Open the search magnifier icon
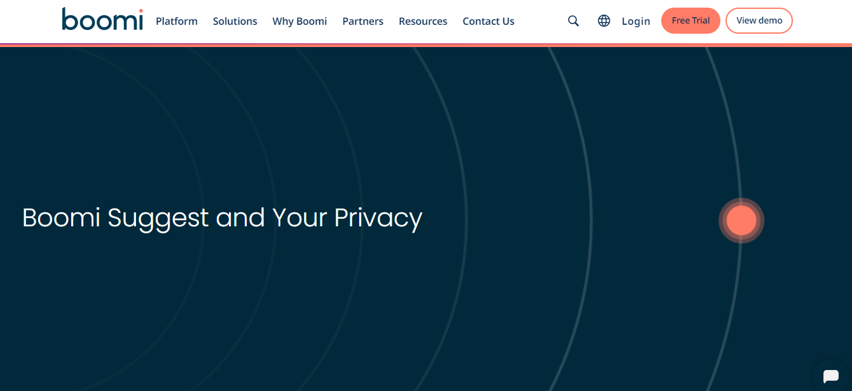This screenshot has height=391, width=852. pyautogui.click(x=574, y=21)
